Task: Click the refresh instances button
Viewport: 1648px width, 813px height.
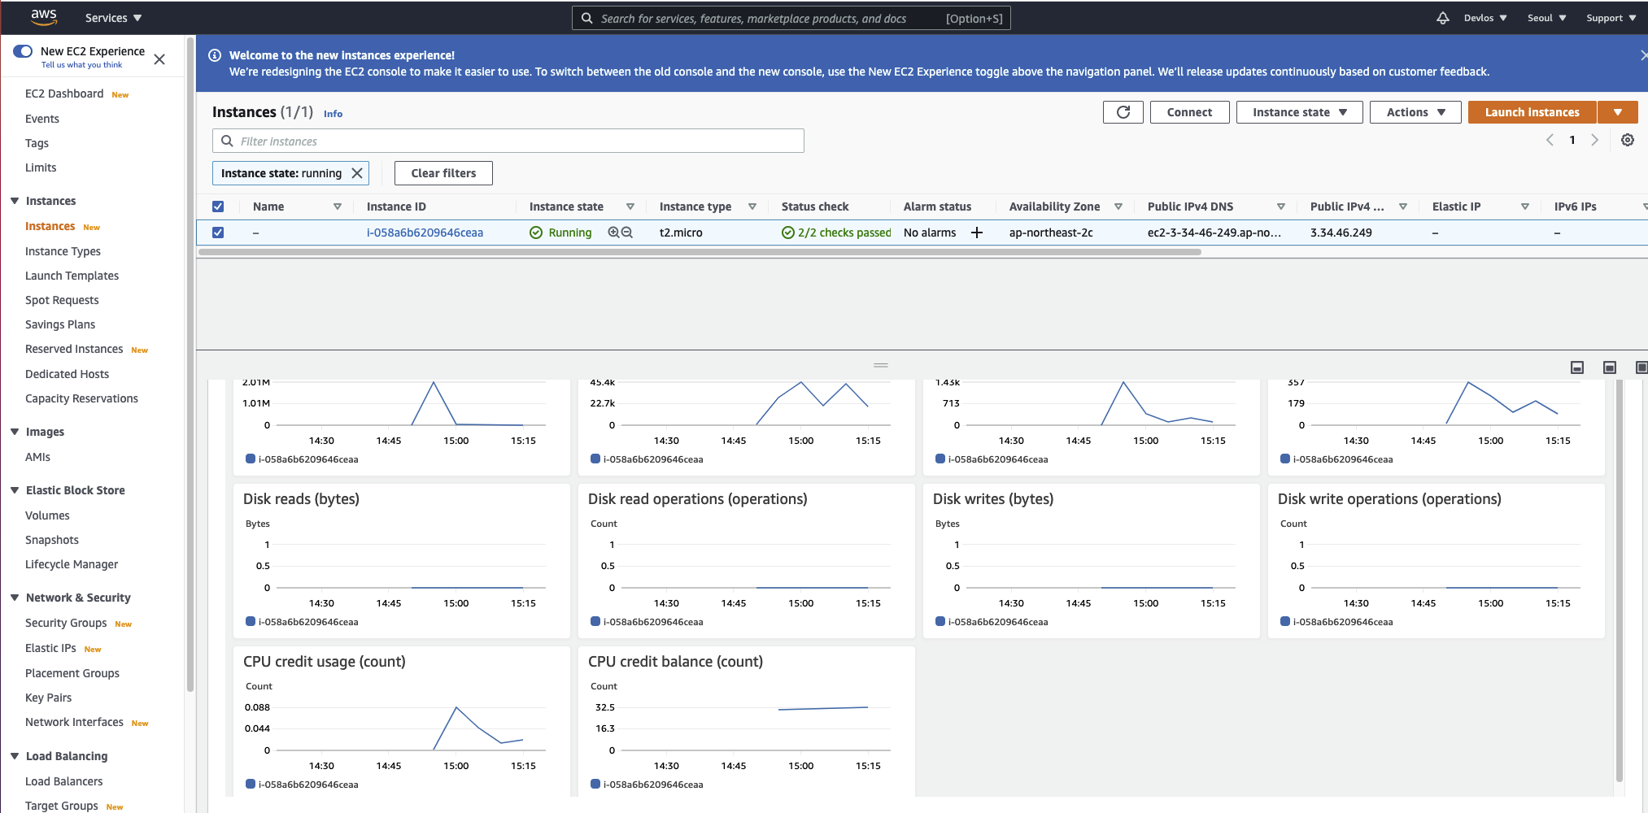Action: pos(1123,112)
